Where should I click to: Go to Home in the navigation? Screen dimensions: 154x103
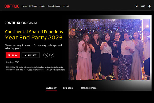point(24,6)
